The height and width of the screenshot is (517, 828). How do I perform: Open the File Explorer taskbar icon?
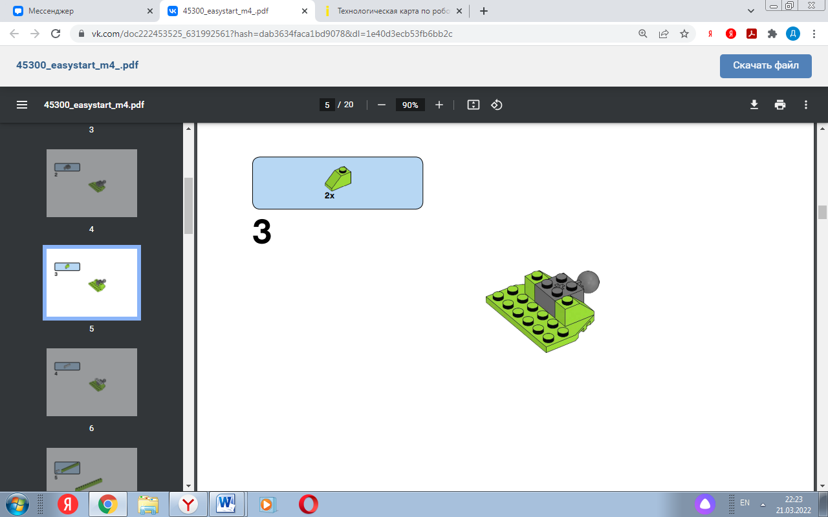[147, 503]
